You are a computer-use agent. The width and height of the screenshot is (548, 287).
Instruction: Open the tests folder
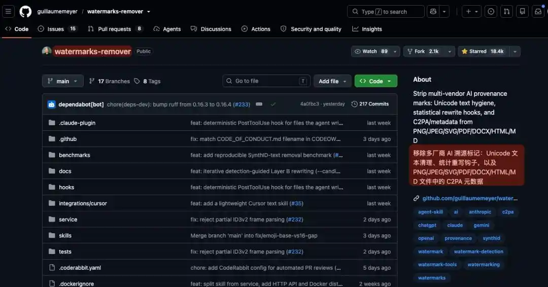click(65, 252)
